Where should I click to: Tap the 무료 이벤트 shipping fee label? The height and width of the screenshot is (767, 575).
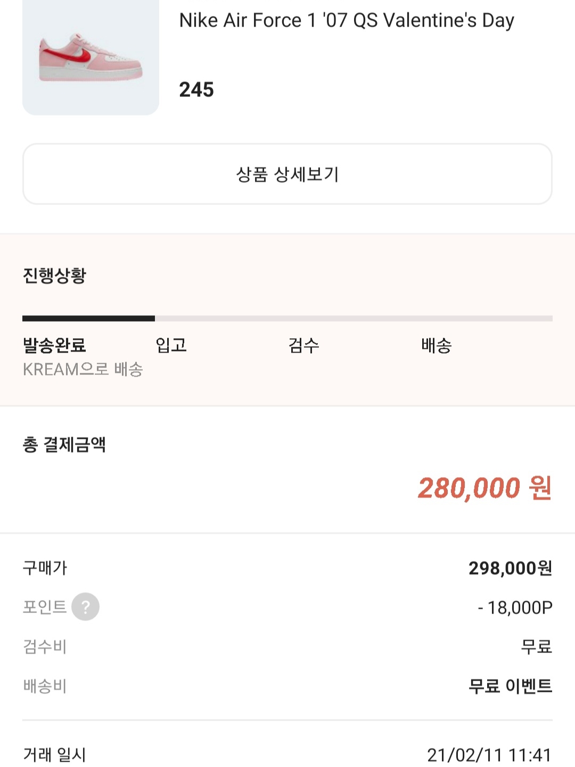coord(510,686)
